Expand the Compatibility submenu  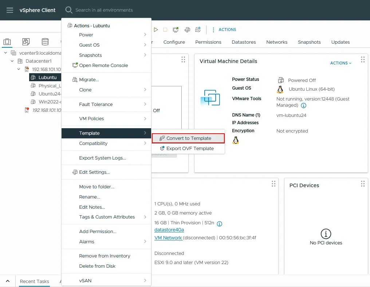[x=106, y=143]
